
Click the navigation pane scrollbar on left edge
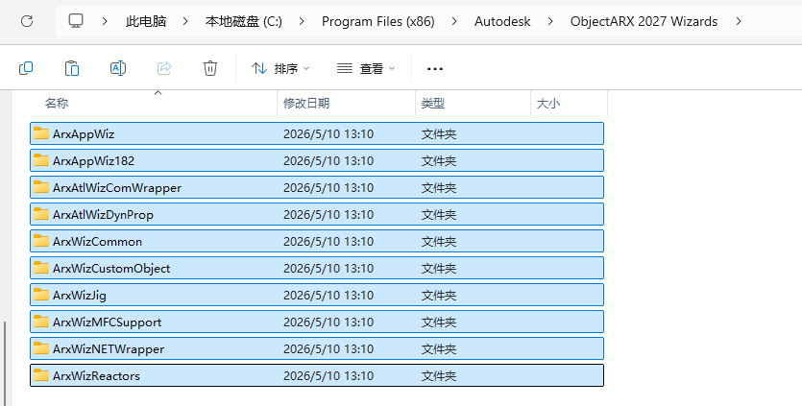pos(5,362)
